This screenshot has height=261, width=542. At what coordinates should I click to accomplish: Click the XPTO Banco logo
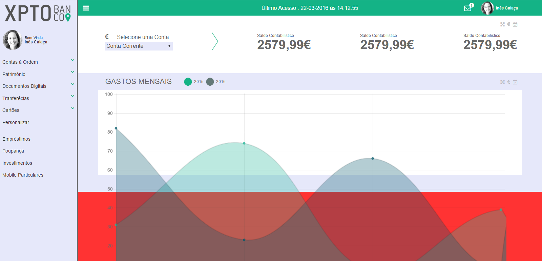point(38,14)
